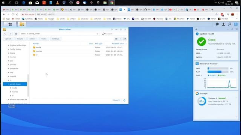Screen dimensions: 241x135
Task: Open Storage widget icon
Action: click(197, 93)
